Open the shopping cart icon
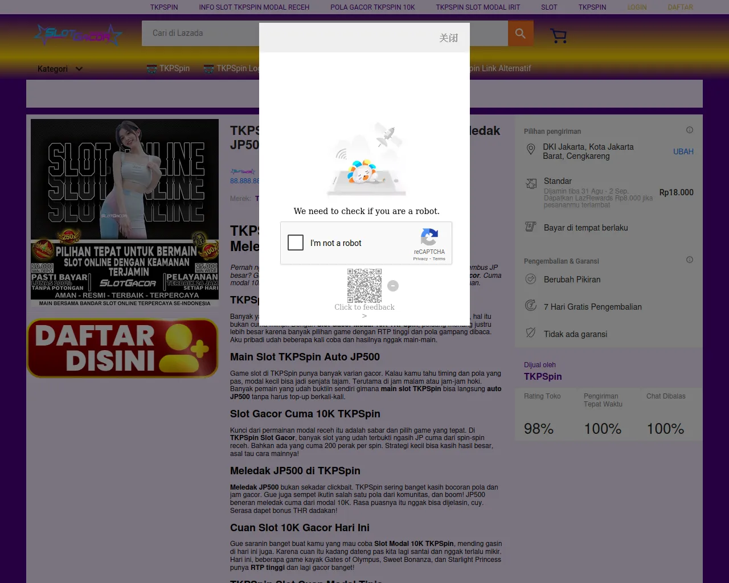729x583 pixels. pos(559,36)
